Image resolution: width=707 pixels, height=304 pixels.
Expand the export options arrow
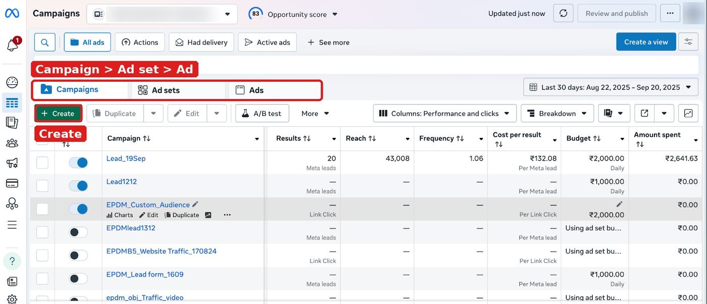665,113
